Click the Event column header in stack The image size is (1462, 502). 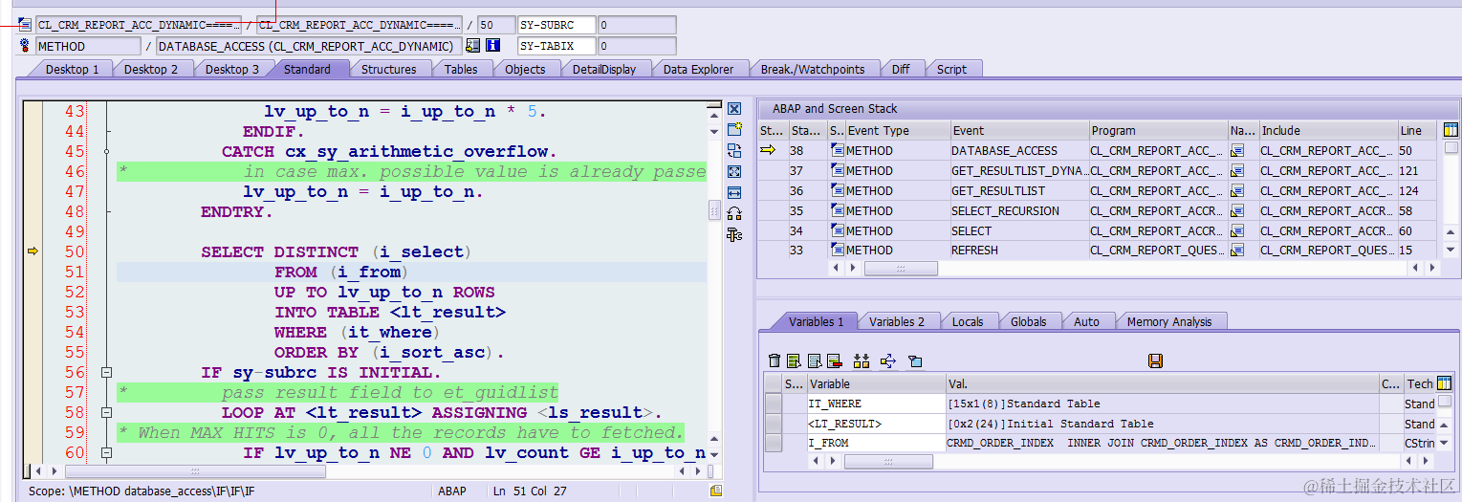[x=1020, y=130]
